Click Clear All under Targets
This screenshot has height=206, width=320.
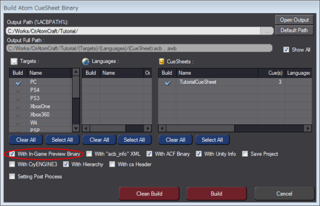26,140
